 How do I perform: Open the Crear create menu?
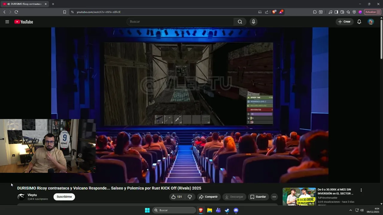tap(344, 21)
